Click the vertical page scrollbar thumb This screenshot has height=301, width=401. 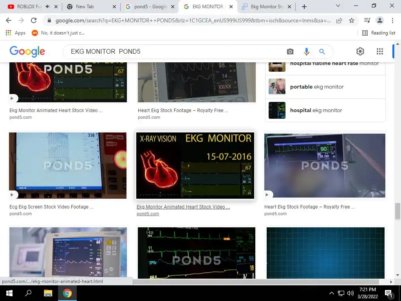tap(397, 211)
